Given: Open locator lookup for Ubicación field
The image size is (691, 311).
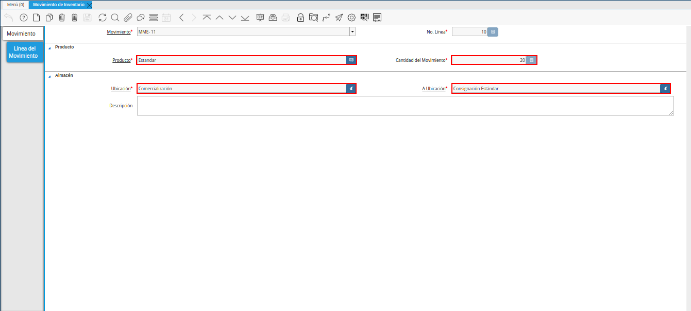Looking at the screenshot, I should coord(351,89).
